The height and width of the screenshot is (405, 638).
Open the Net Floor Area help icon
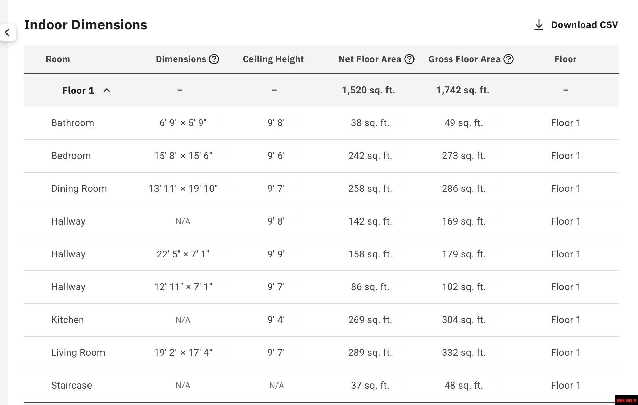409,59
